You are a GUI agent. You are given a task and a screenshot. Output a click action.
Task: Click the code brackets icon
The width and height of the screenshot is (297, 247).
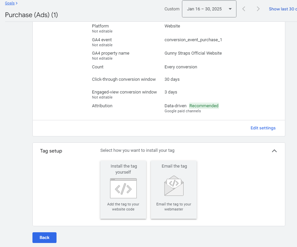pyautogui.click(x=123, y=189)
